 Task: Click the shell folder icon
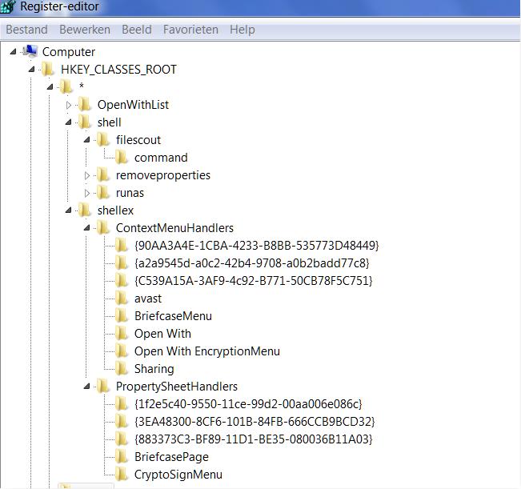coord(85,122)
